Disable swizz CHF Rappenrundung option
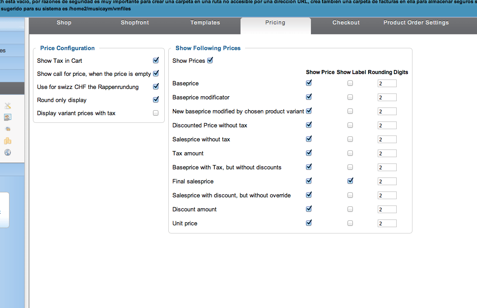Viewport: 477px width, 308px height. point(156,86)
